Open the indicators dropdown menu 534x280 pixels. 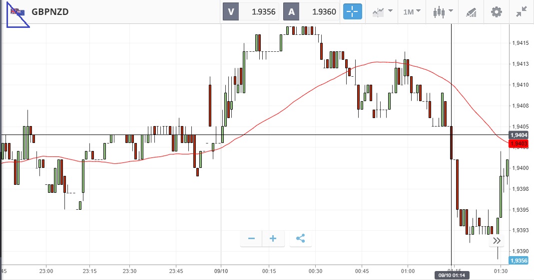381,11
